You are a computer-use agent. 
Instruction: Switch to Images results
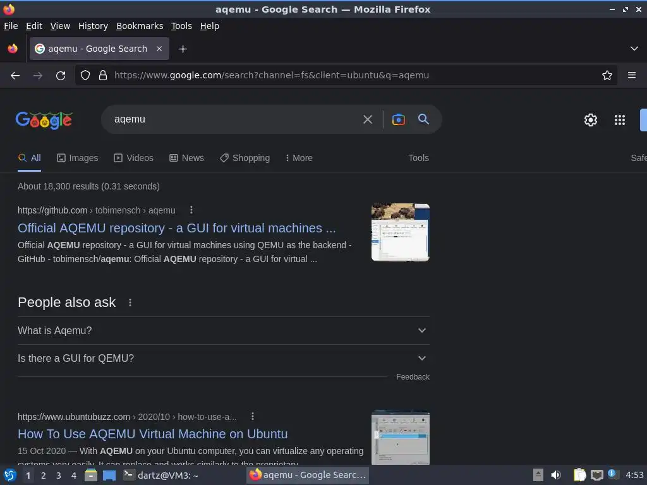coord(78,158)
